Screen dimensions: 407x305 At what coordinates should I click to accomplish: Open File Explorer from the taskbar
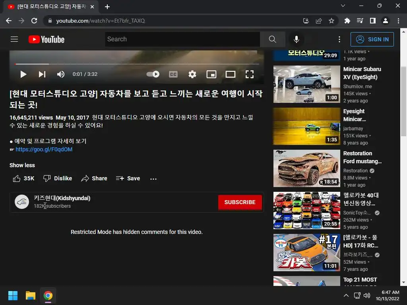(x=30, y=295)
